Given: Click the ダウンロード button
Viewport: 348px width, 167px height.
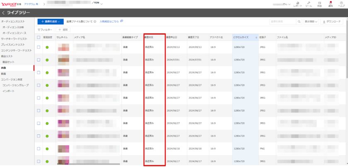Looking at the screenshot, I should [x=332, y=21].
